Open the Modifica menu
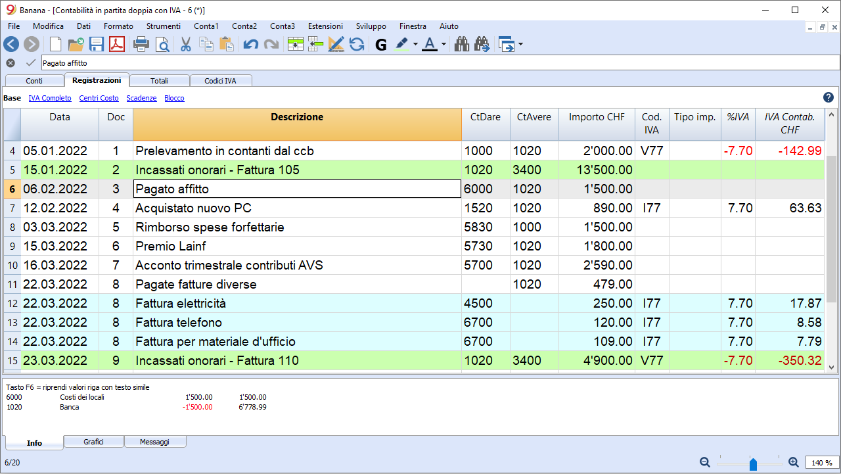This screenshot has height=474, width=841. (x=48, y=26)
